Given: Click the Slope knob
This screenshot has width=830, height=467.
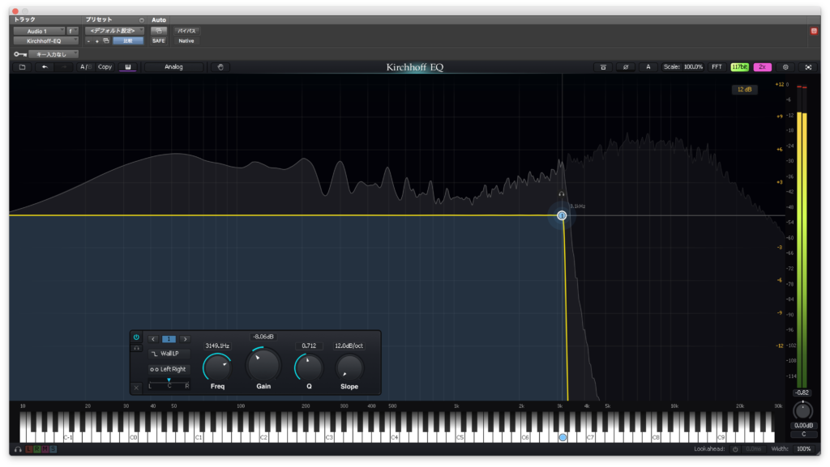Looking at the screenshot, I should click(x=349, y=367).
